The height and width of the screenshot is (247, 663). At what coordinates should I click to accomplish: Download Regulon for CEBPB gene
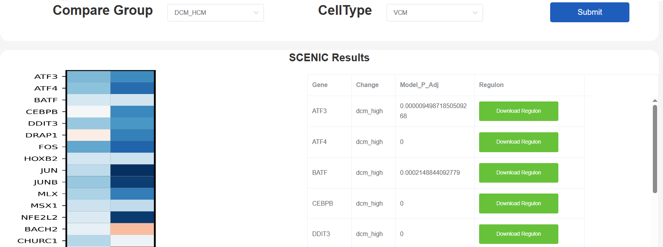coord(518,203)
